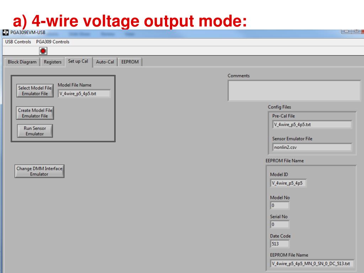Click the Pre-Cal File field
The width and height of the screenshot is (364, 273).
312,124
